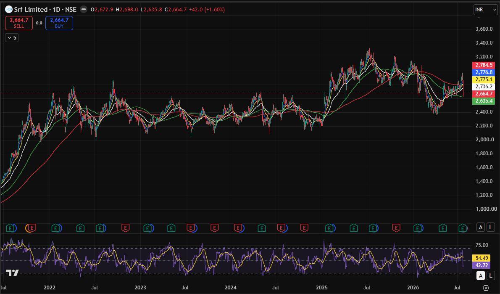
Task: Click the 2026 label on the time axis
Action: click(x=413, y=288)
